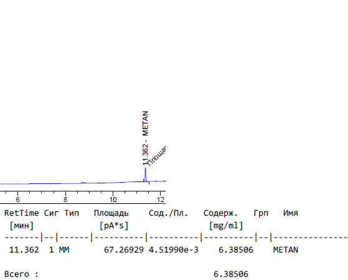The image size is (348, 280).
Task: Click the Всего total value 6.38506
Action: (231, 274)
